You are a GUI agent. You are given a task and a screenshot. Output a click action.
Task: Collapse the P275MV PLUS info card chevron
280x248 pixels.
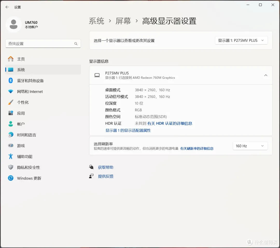[x=266, y=75]
